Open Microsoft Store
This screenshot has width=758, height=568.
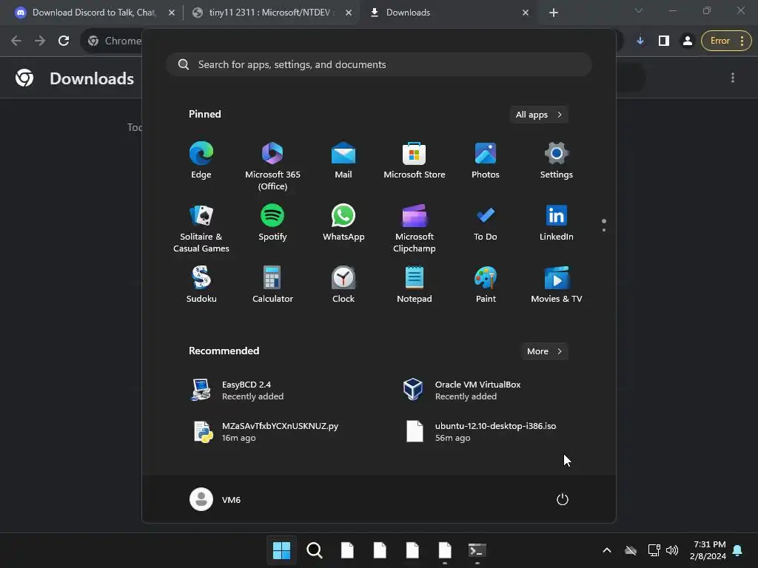(415, 160)
